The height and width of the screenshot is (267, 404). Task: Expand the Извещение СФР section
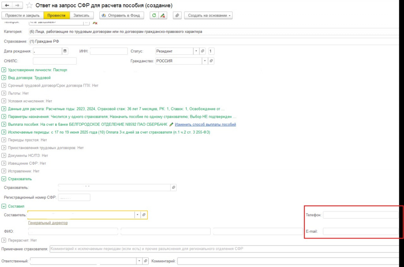point(4,163)
